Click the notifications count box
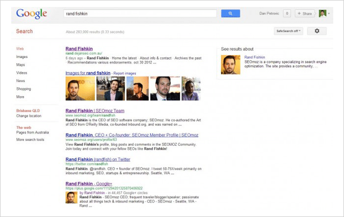This screenshot has width=344, height=217. (x=287, y=13)
